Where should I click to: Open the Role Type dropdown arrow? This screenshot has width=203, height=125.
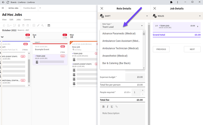pyautogui.click(x=142, y=26)
